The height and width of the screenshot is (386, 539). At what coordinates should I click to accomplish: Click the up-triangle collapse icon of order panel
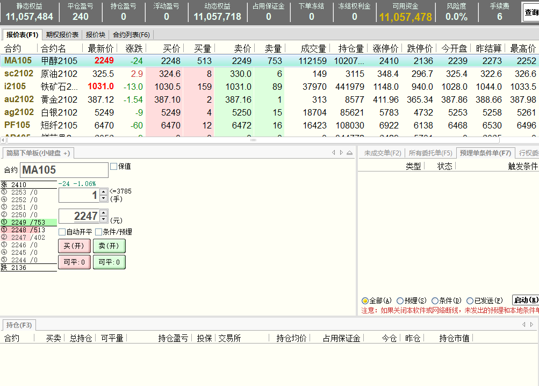[350, 153]
